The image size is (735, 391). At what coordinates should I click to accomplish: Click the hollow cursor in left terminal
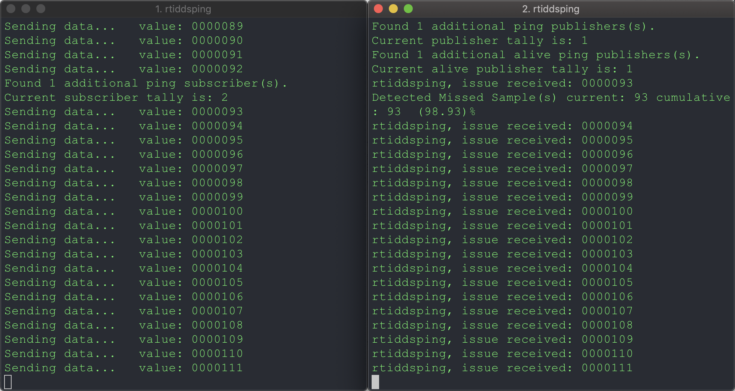click(8, 382)
